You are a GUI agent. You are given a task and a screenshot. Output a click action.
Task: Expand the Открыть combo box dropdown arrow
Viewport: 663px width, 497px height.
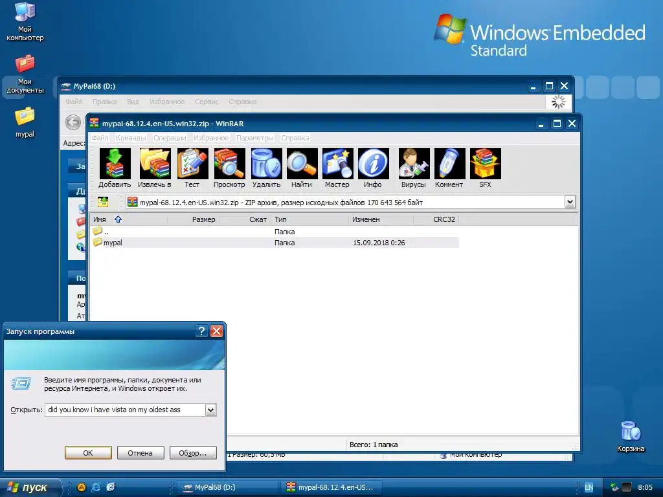coord(210,410)
